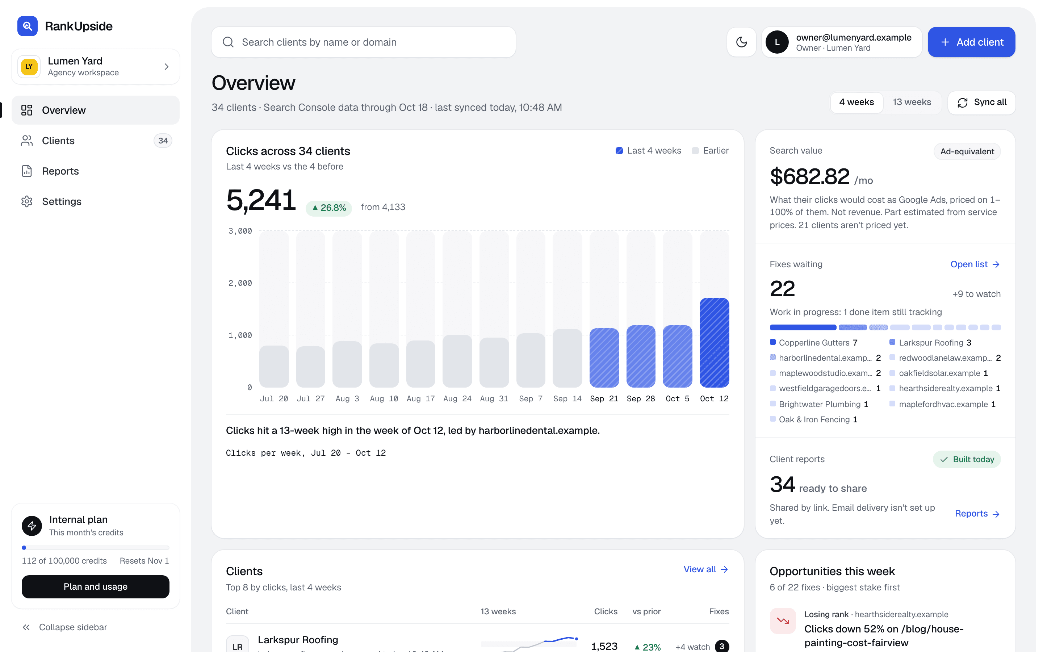
Task: Click the Add client button
Action: (x=971, y=42)
